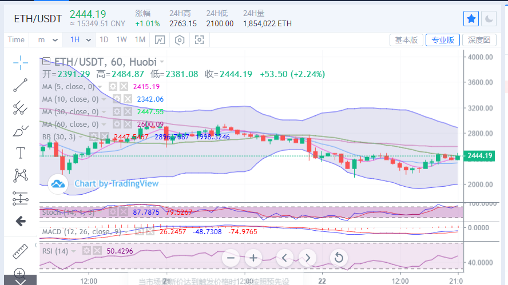Open the chart settings hexagon icon

[180, 40]
